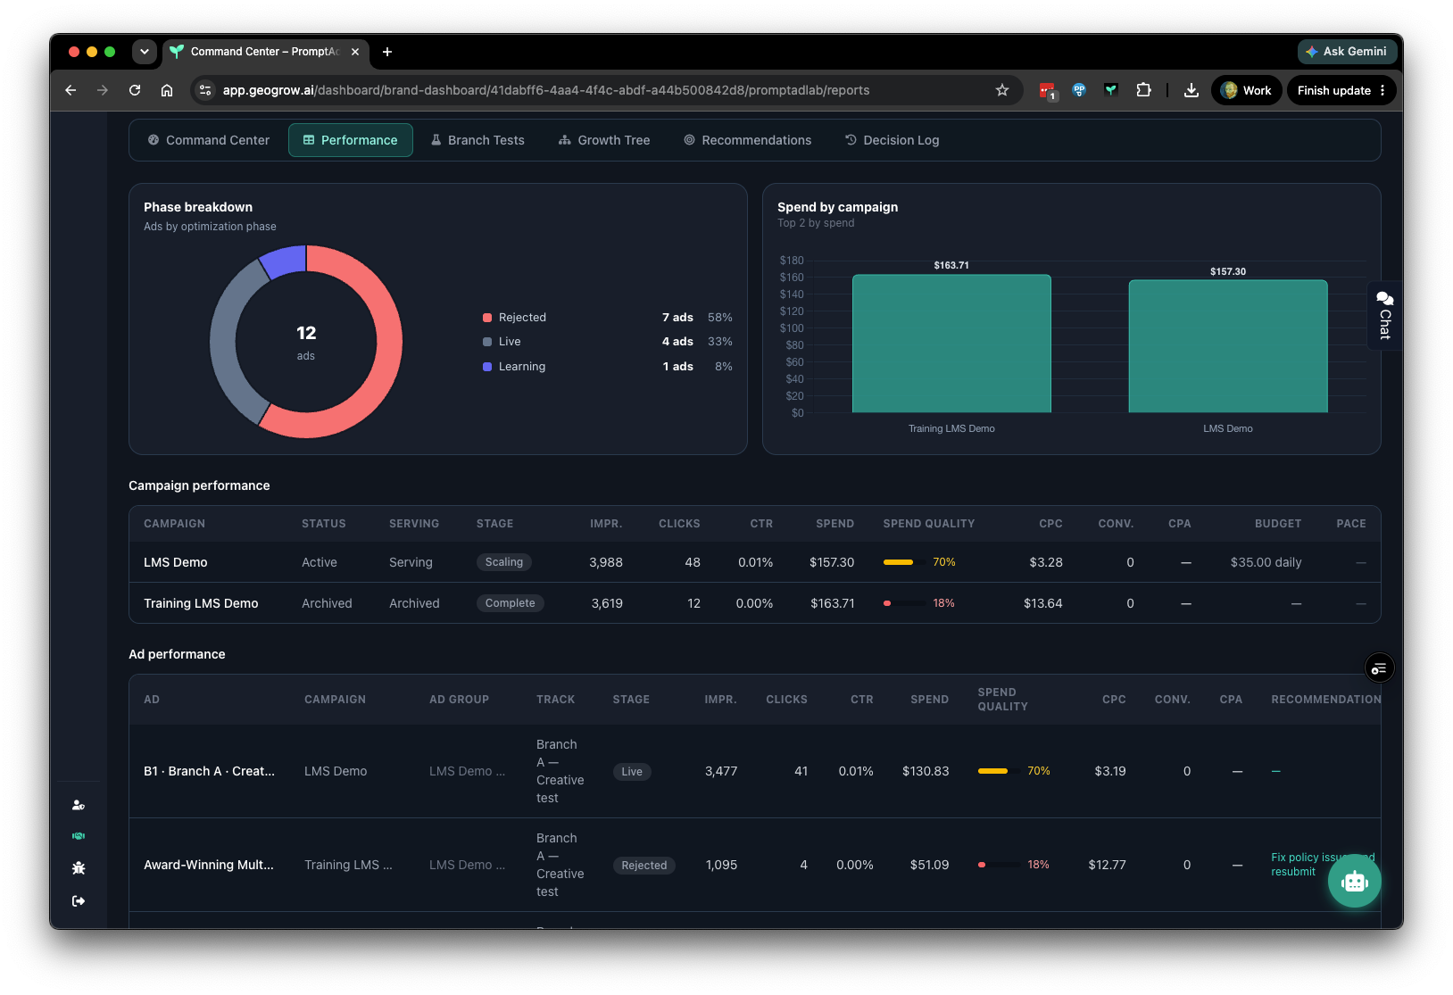Open the Recommendations tab

pos(748,140)
